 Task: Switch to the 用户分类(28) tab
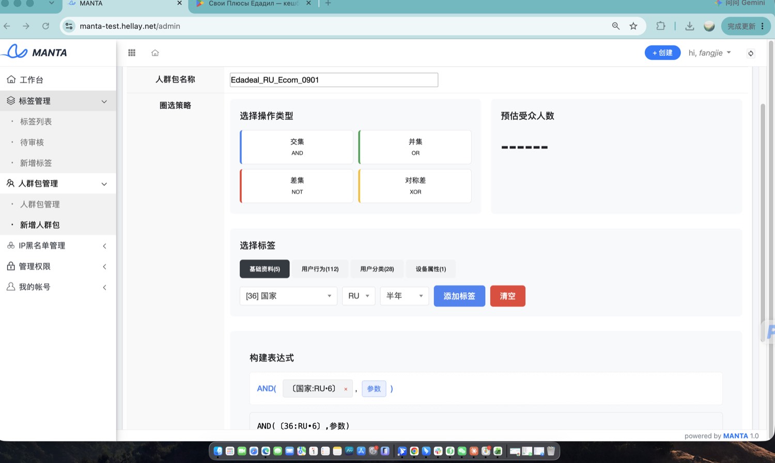click(377, 269)
